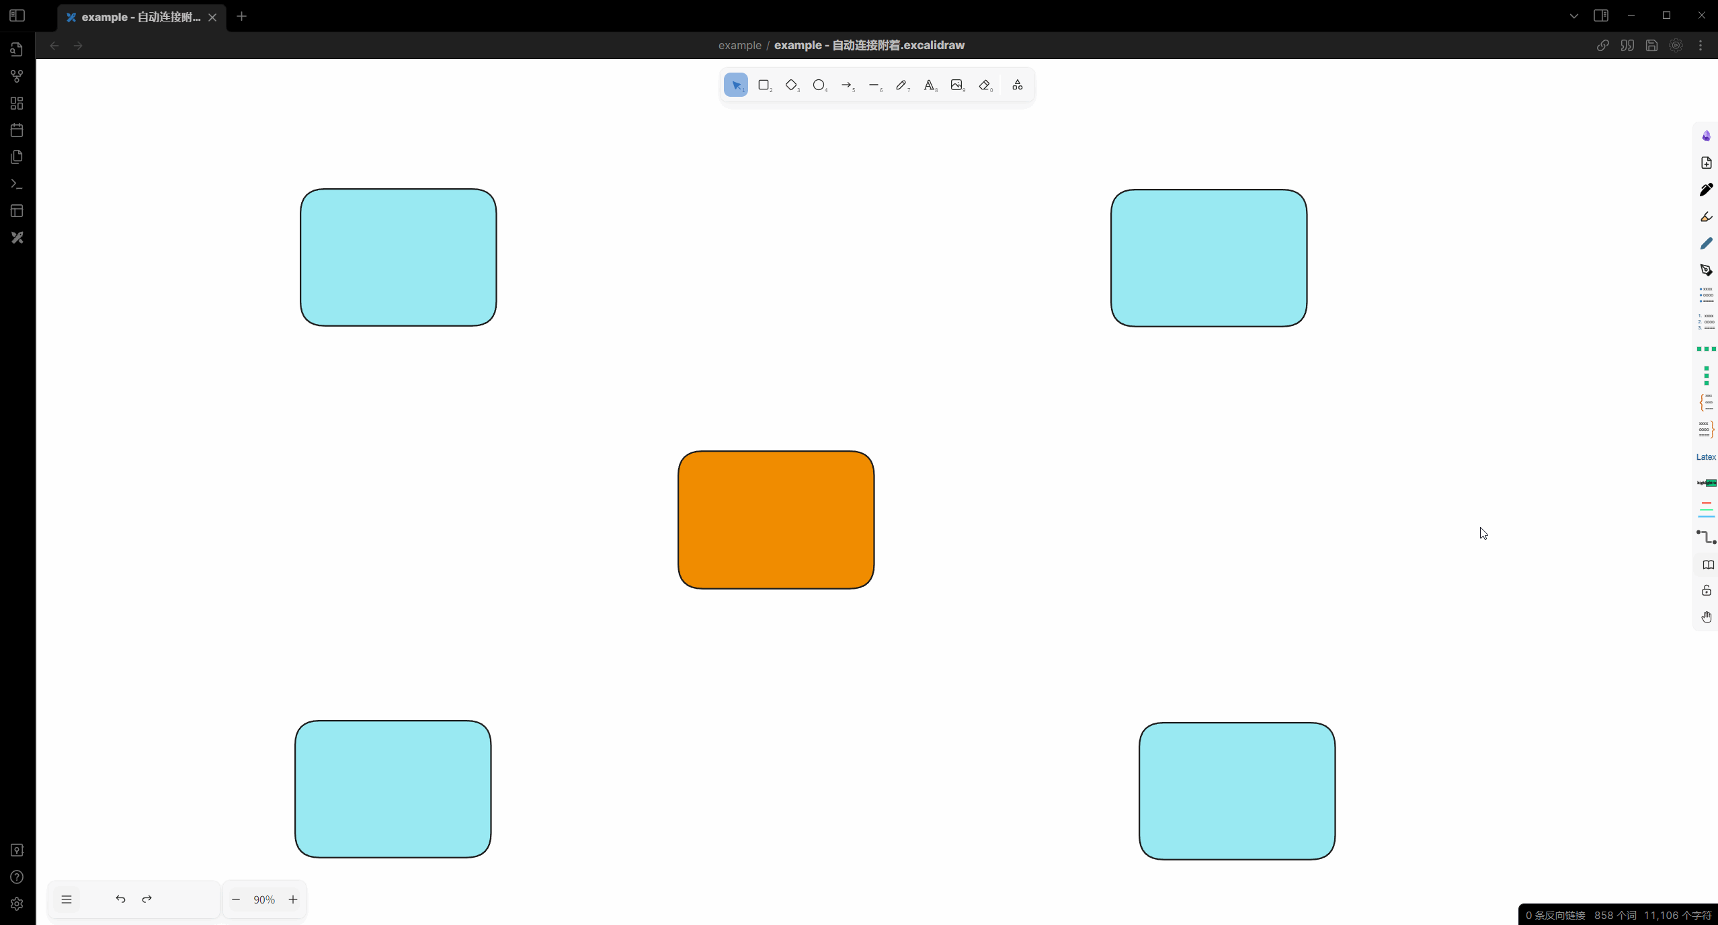Select the Text tool
Image resolution: width=1718 pixels, height=925 pixels.
point(929,85)
